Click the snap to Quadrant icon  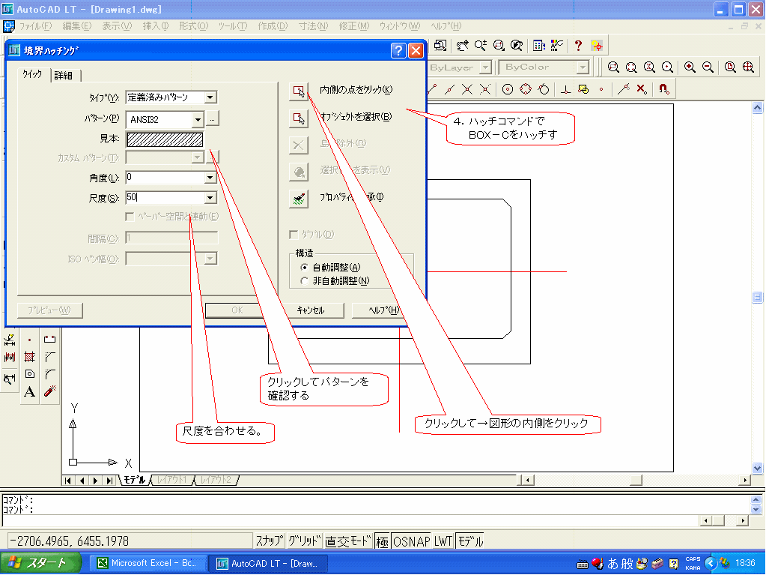pyautogui.click(x=526, y=89)
